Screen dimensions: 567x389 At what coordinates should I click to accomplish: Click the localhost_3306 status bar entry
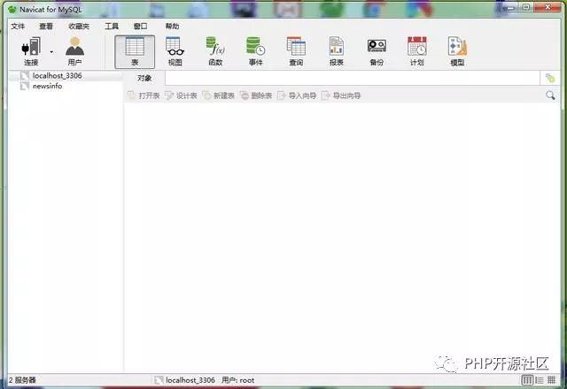point(185,380)
